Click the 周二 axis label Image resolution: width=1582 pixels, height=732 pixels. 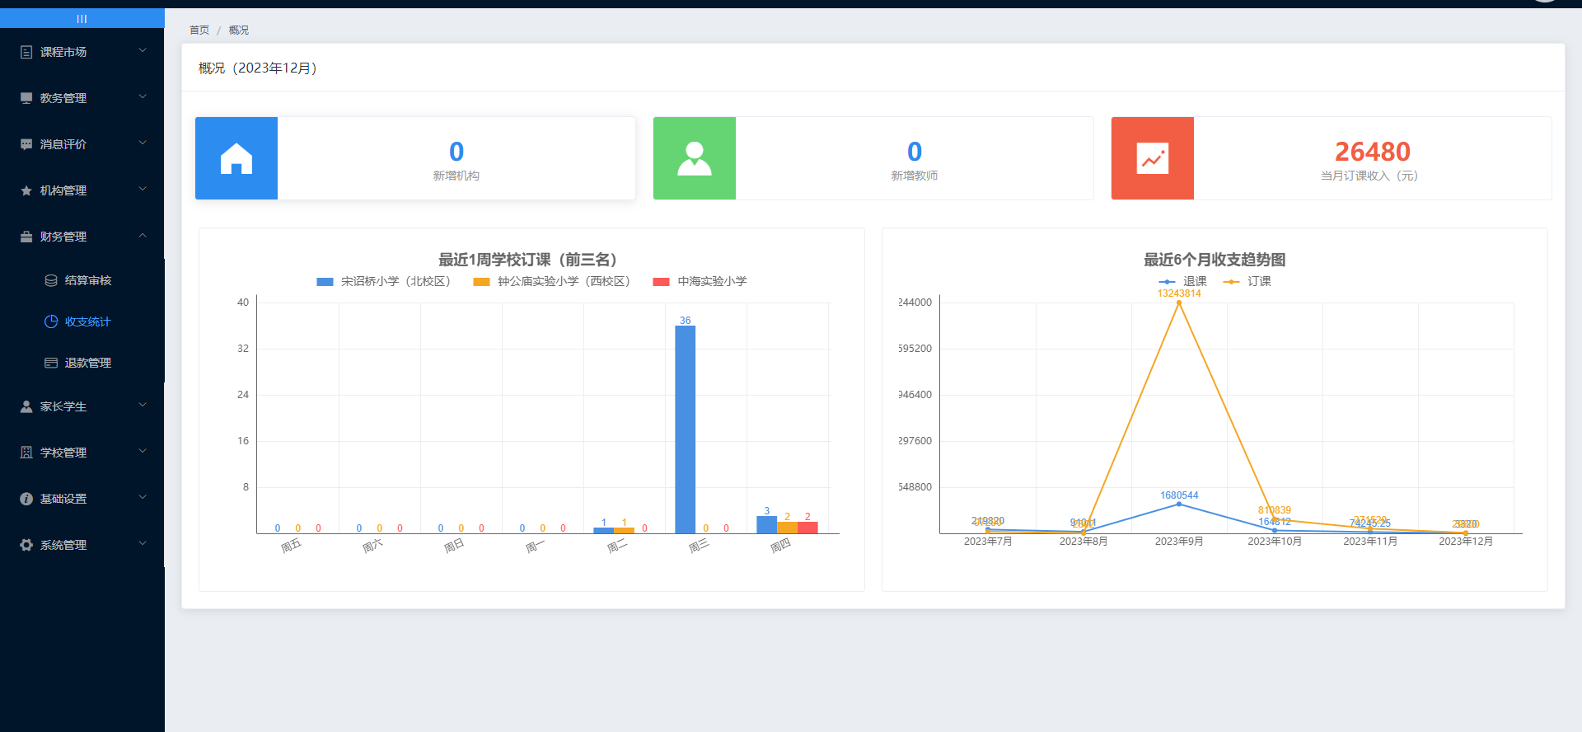coord(617,546)
